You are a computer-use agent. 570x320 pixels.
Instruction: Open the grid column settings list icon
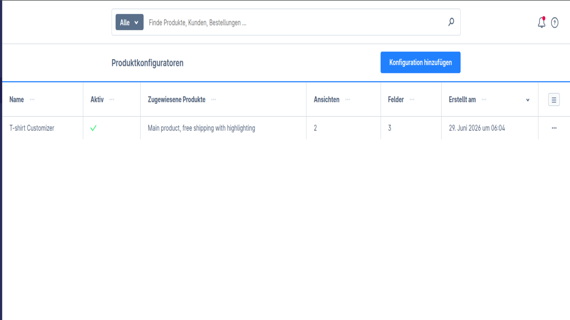[x=554, y=100]
